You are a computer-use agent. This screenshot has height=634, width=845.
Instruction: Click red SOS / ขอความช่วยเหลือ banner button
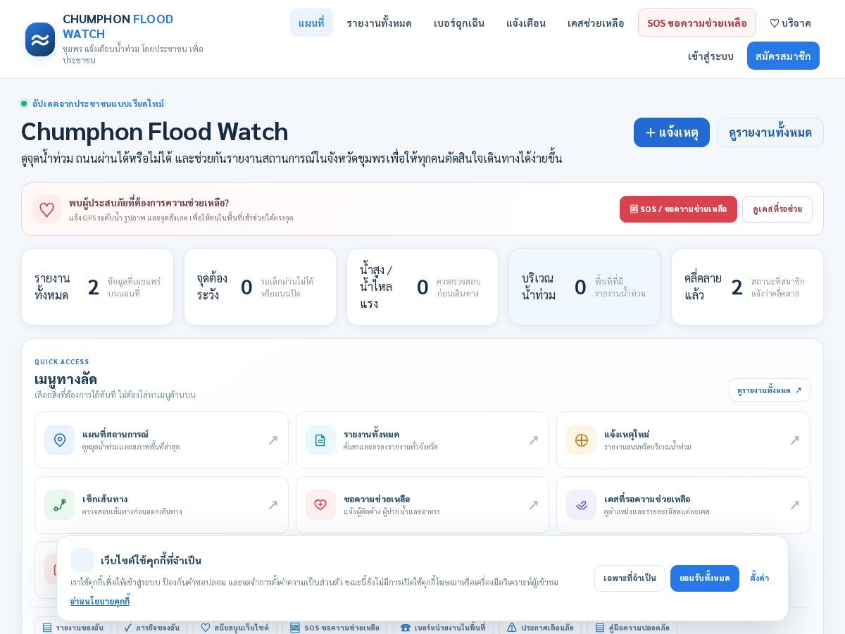pyautogui.click(x=678, y=209)
